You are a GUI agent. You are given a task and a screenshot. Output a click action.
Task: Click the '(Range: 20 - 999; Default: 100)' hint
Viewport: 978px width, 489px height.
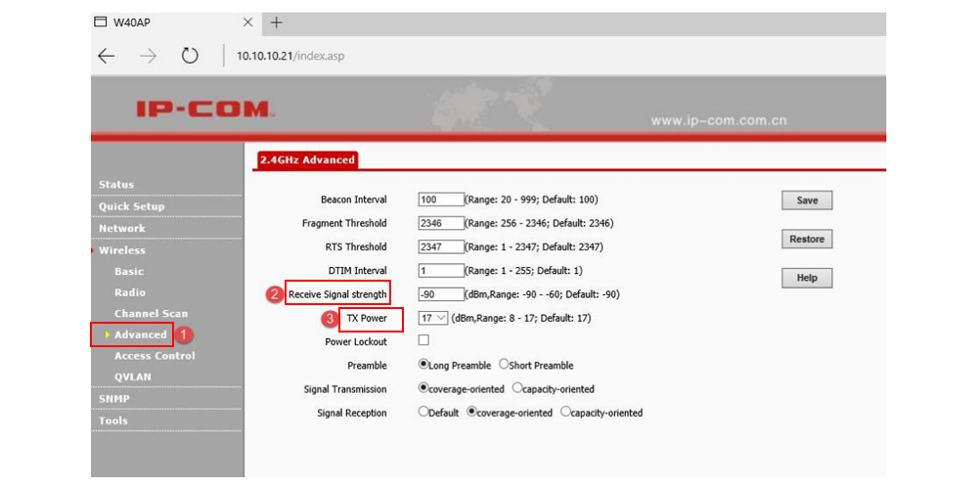pyautogui.click(x=531, y=200)
